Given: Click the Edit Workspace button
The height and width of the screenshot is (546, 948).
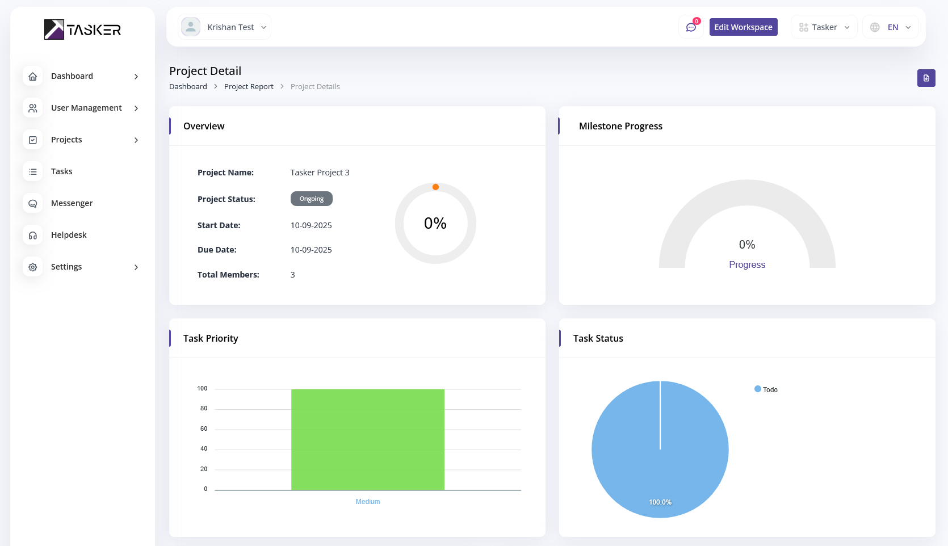Looking at the screenshot, I should coord(743,27).
